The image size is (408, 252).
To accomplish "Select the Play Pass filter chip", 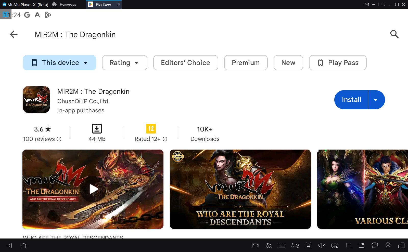I will [338, 63].
